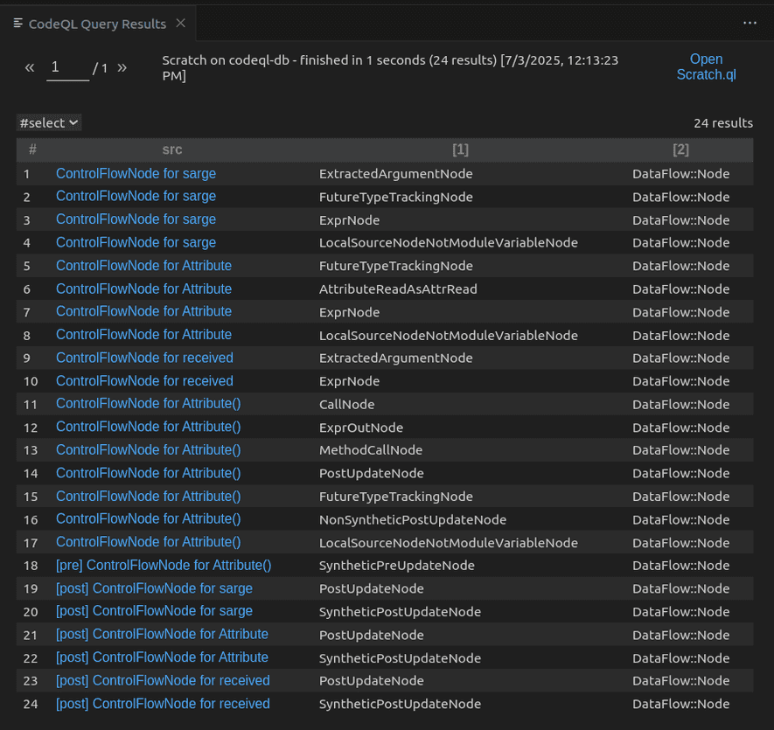Open the More Actions ellipsis menu
The width and height of the screenshot is (774, 730).
pyautogui.click(x=750, y=24)
